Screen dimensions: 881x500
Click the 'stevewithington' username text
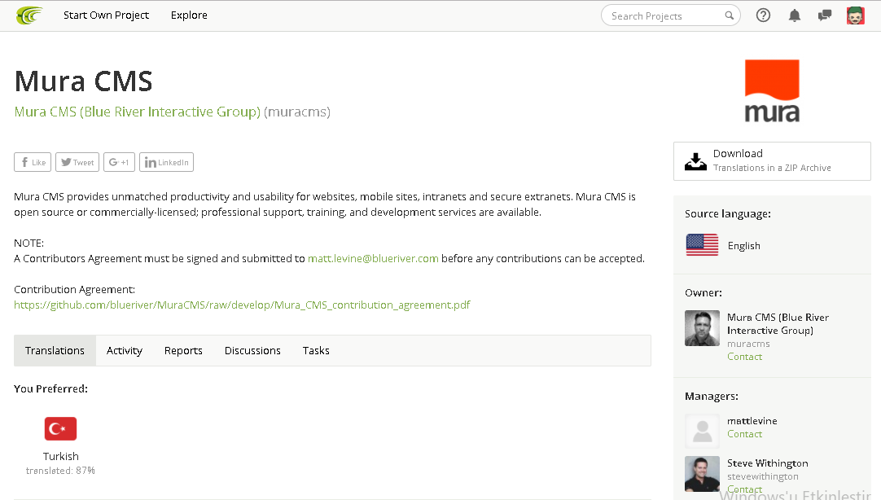[x=762, y=476]
